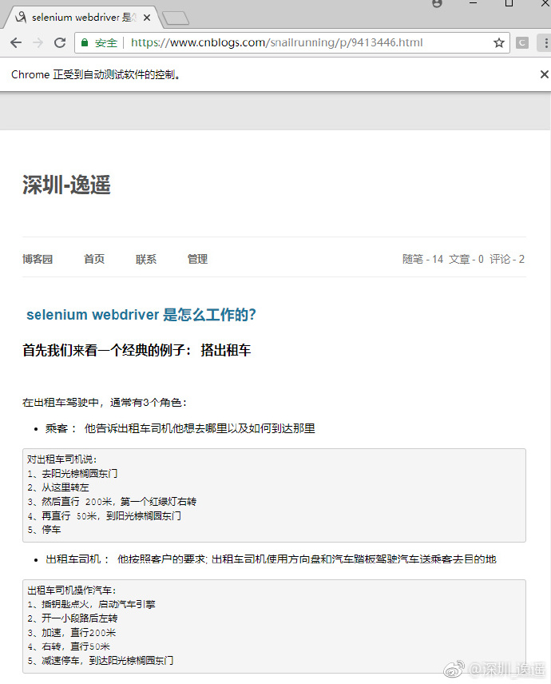
Task: Click the green secure lock icon
Action: pos(85,42)
